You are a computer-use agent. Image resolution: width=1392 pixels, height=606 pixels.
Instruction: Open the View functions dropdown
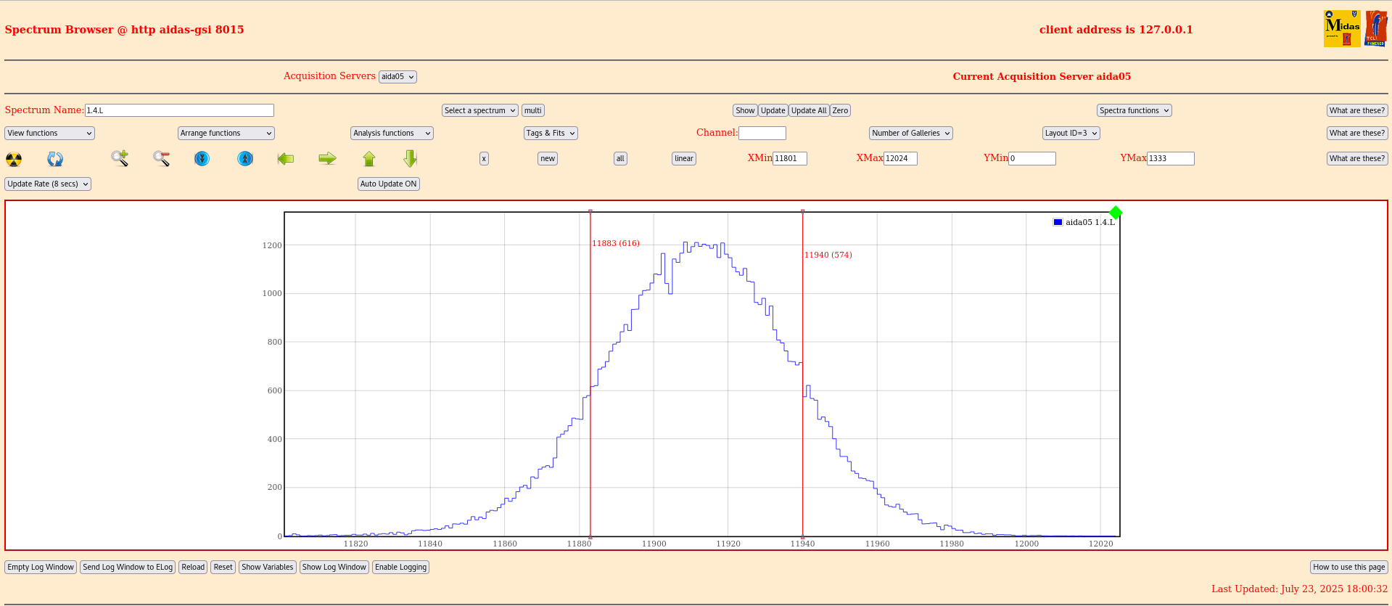click(49, 134)
